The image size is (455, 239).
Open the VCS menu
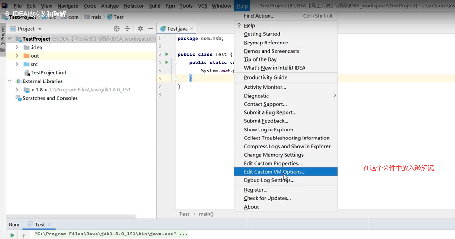coord(202,6)
